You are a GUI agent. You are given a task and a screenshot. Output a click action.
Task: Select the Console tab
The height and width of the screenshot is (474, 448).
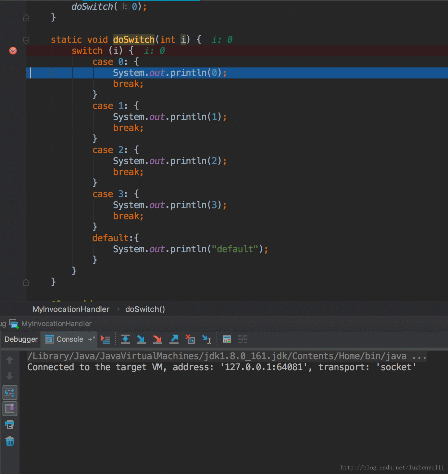(69, 339)
